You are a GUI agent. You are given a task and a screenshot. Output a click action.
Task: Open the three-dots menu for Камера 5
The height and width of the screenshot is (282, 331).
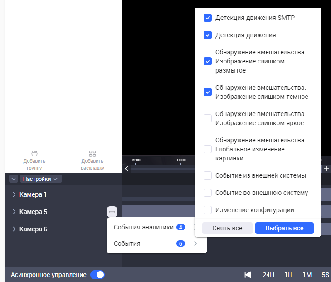coord(112,212)
